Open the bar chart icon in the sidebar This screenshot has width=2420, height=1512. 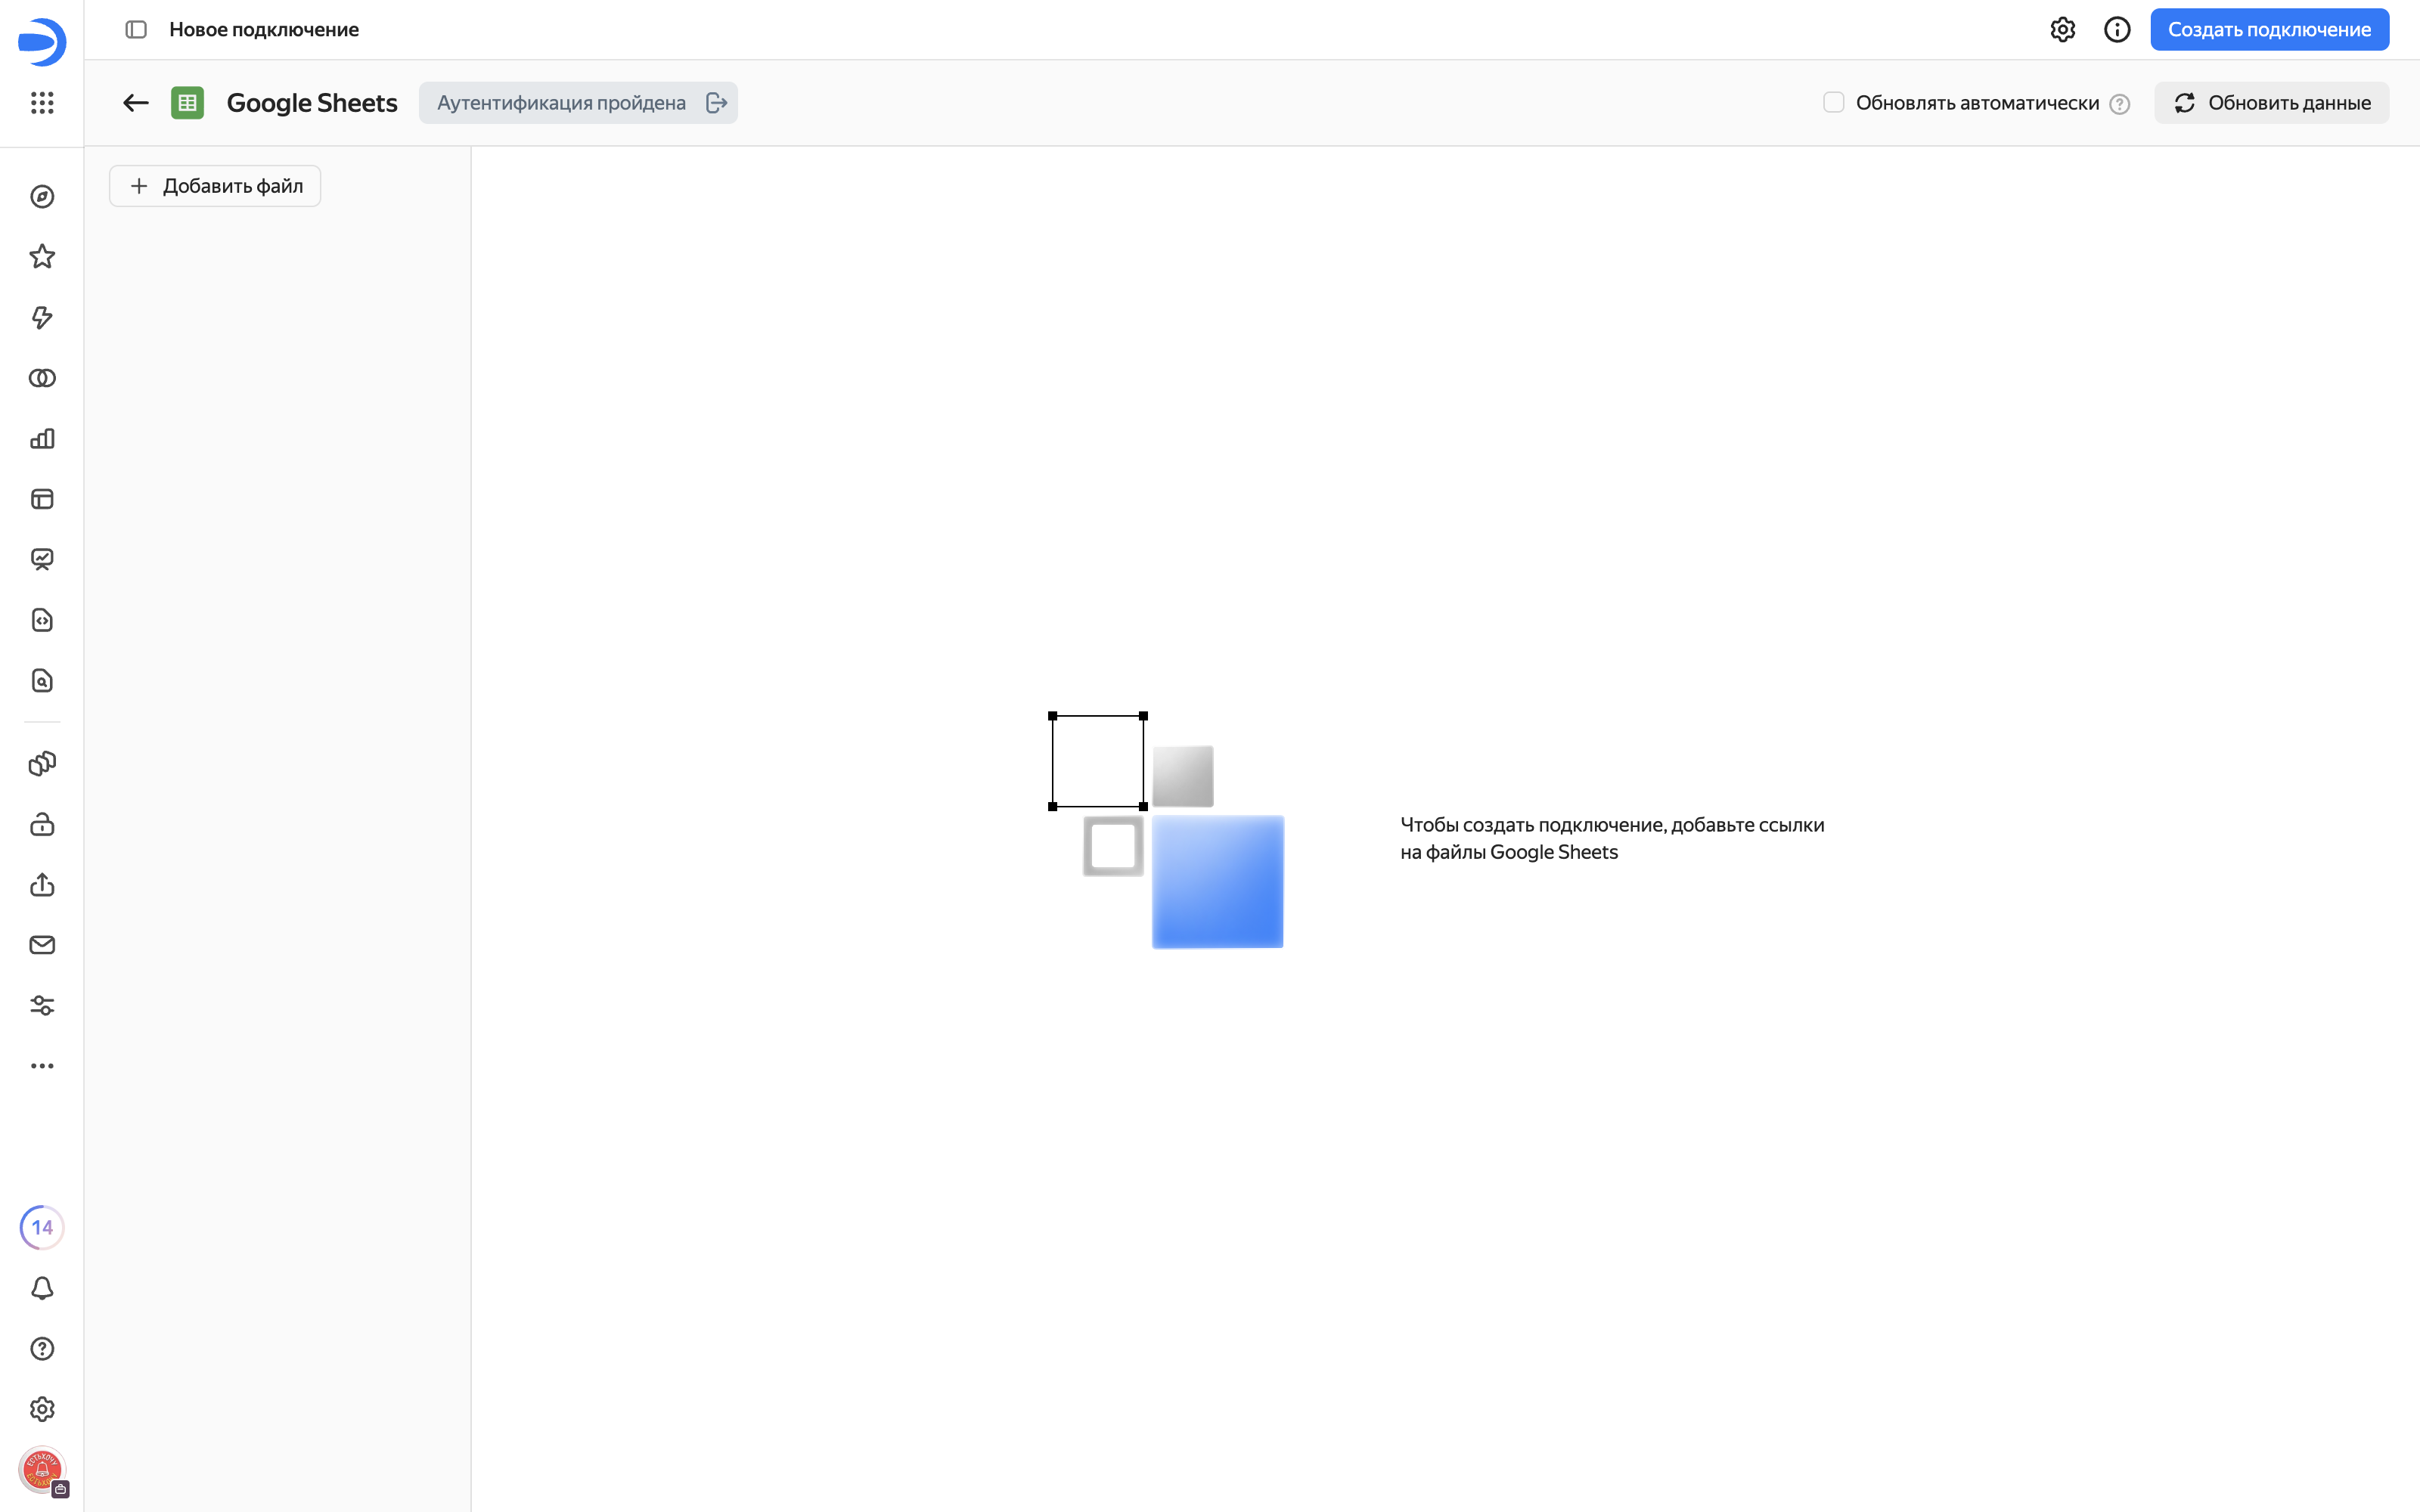[42, 439]
